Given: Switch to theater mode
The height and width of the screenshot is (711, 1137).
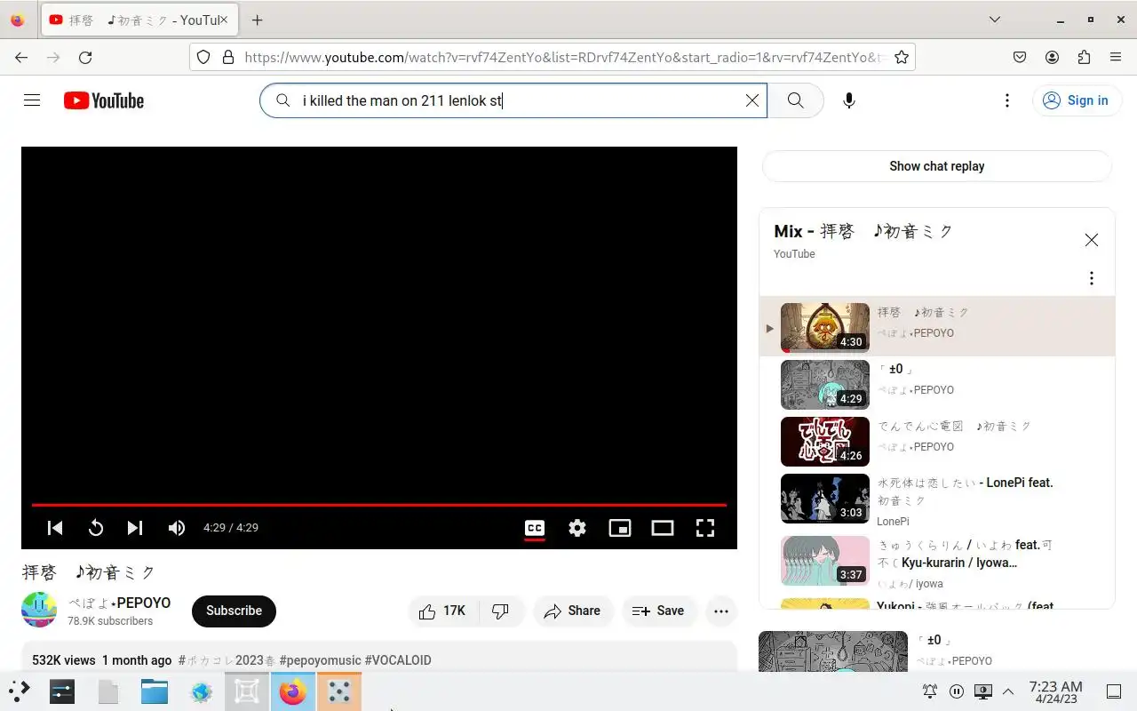Looking at the screenshot, I should tap(663, 528).
